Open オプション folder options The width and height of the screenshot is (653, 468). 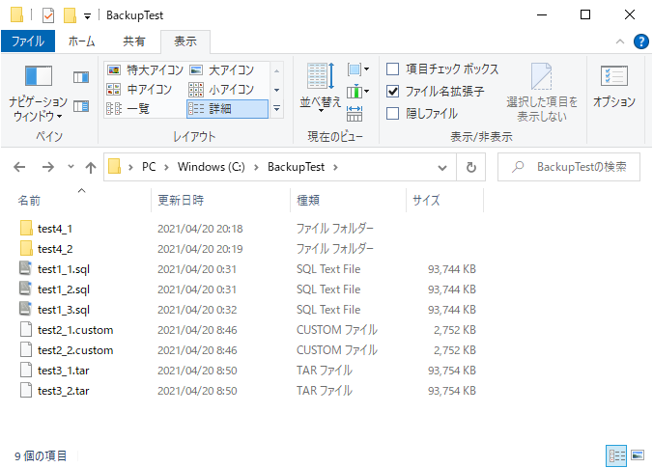pos(614,87)
